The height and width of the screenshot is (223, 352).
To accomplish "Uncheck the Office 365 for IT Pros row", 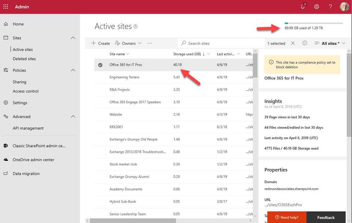I will [x=100, y=65].
